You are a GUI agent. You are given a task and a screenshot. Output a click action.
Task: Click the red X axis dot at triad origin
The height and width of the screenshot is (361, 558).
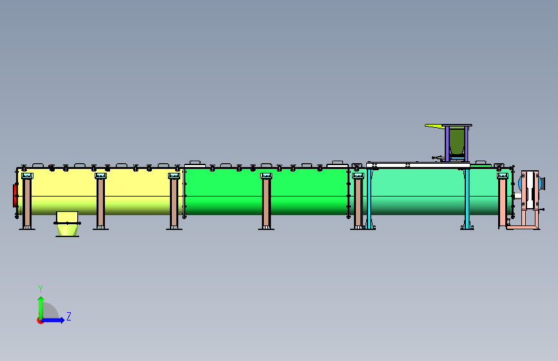(39, 321)
